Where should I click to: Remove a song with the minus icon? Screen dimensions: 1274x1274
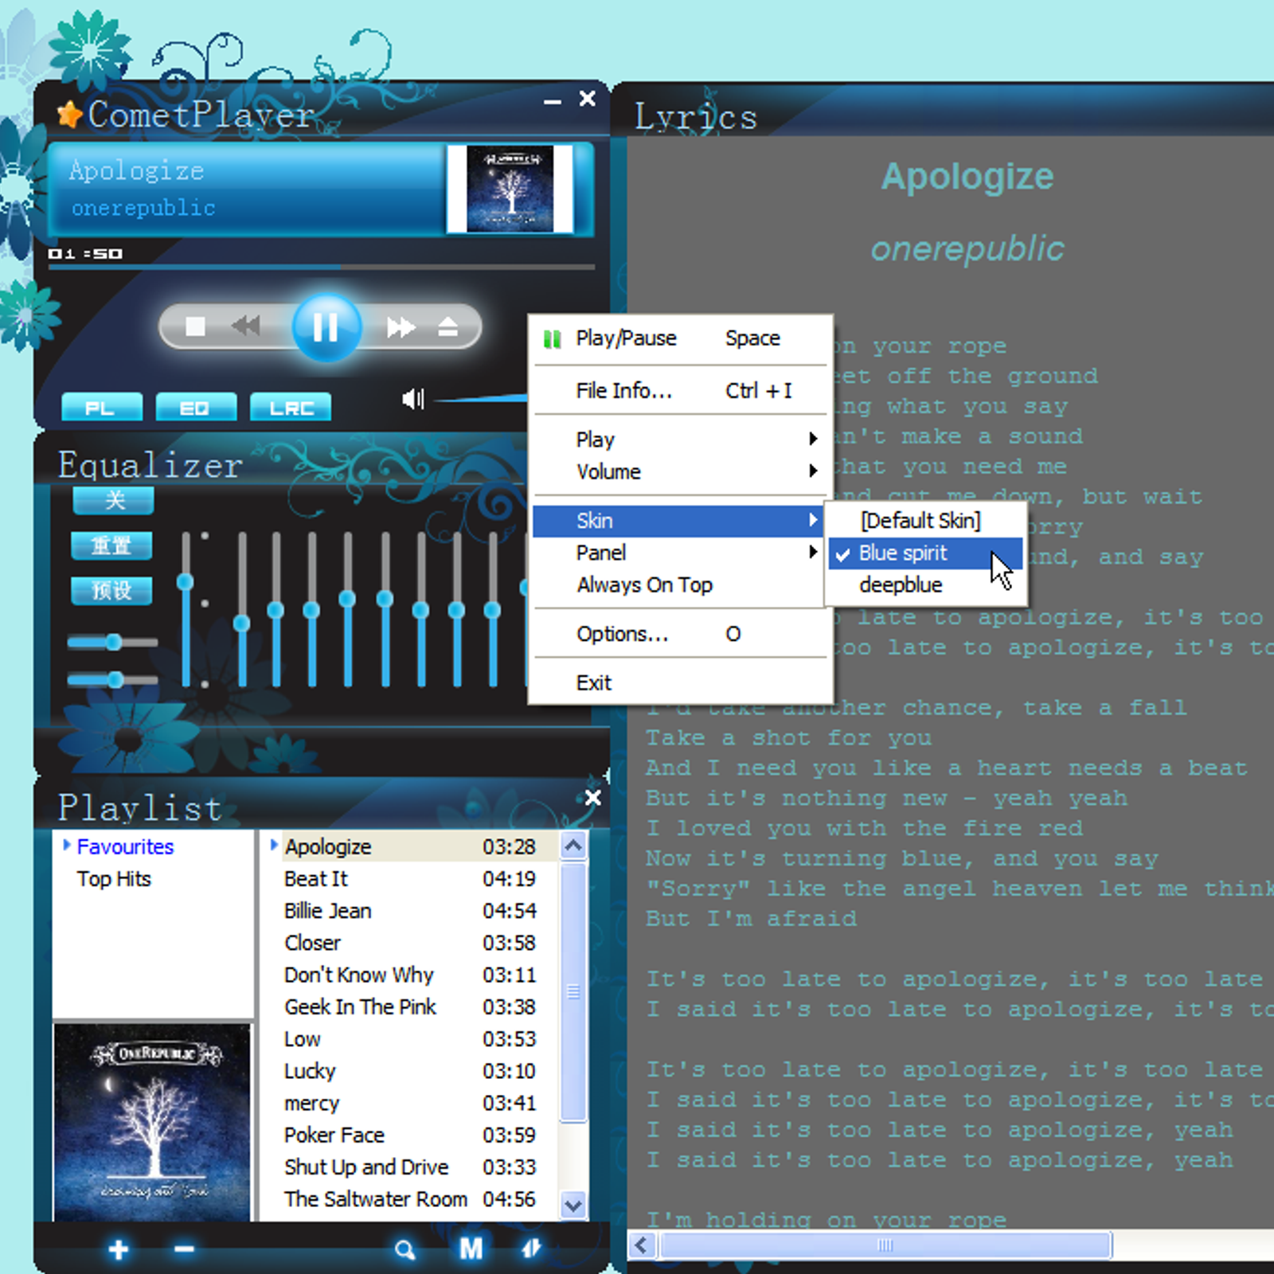click(x=184, y=1249)
